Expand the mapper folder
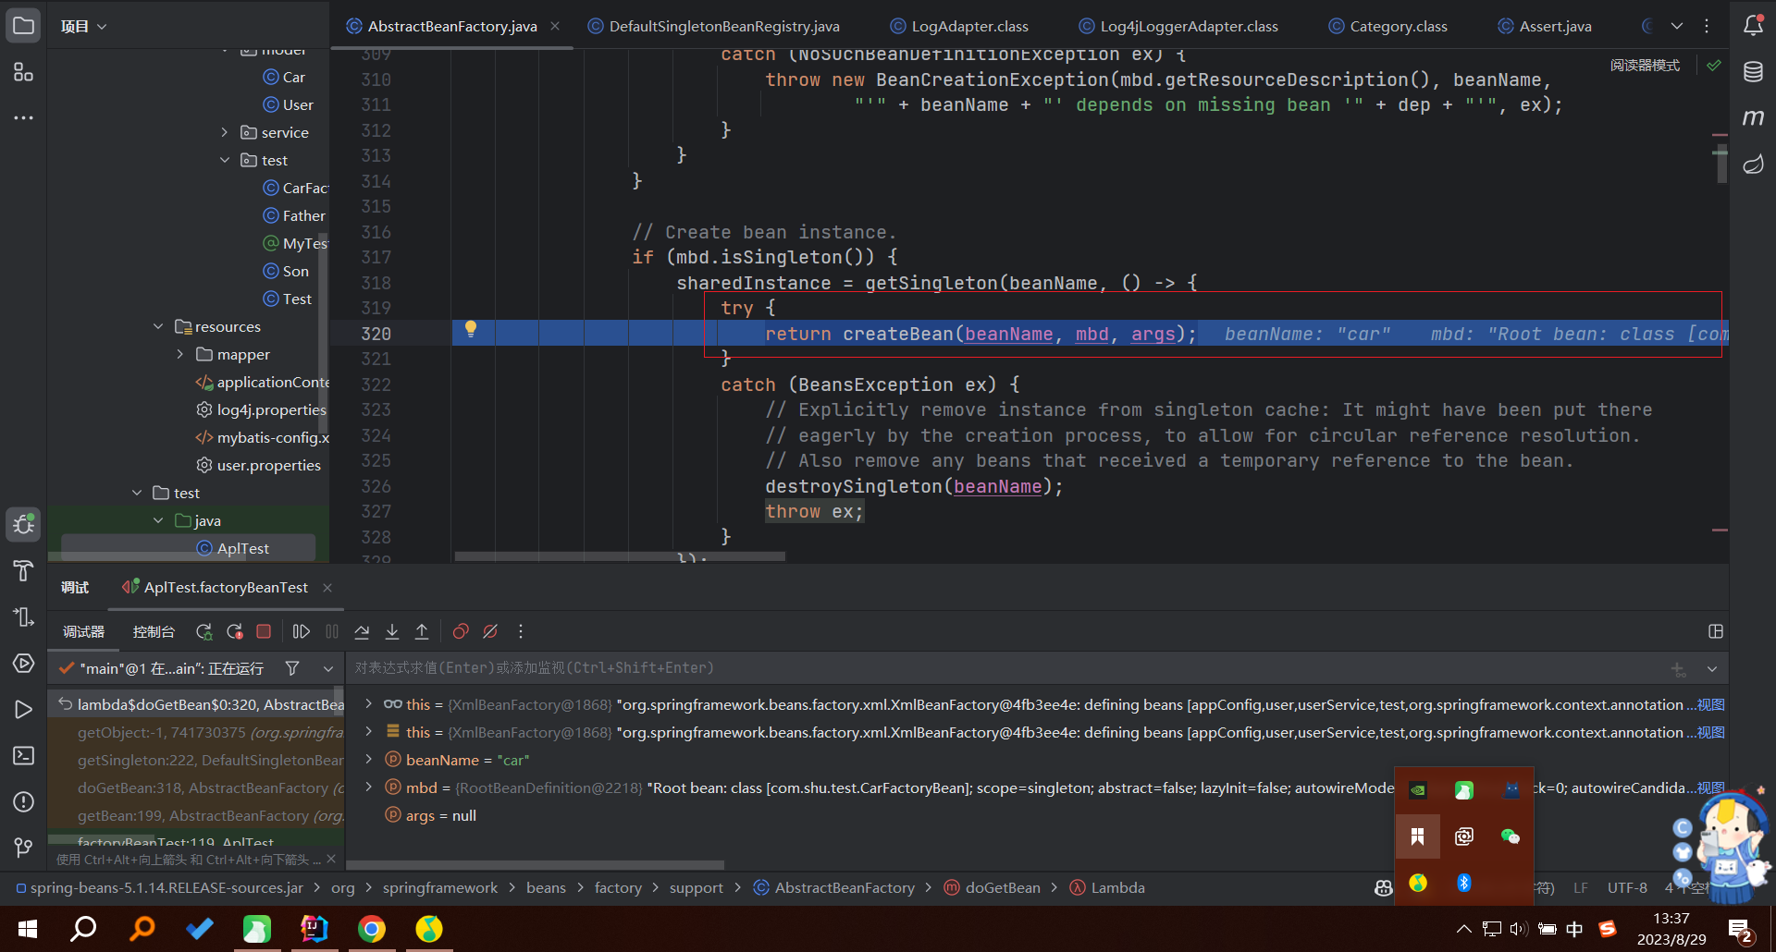This screenshot has width=1776, height=952. coord(179,354)
